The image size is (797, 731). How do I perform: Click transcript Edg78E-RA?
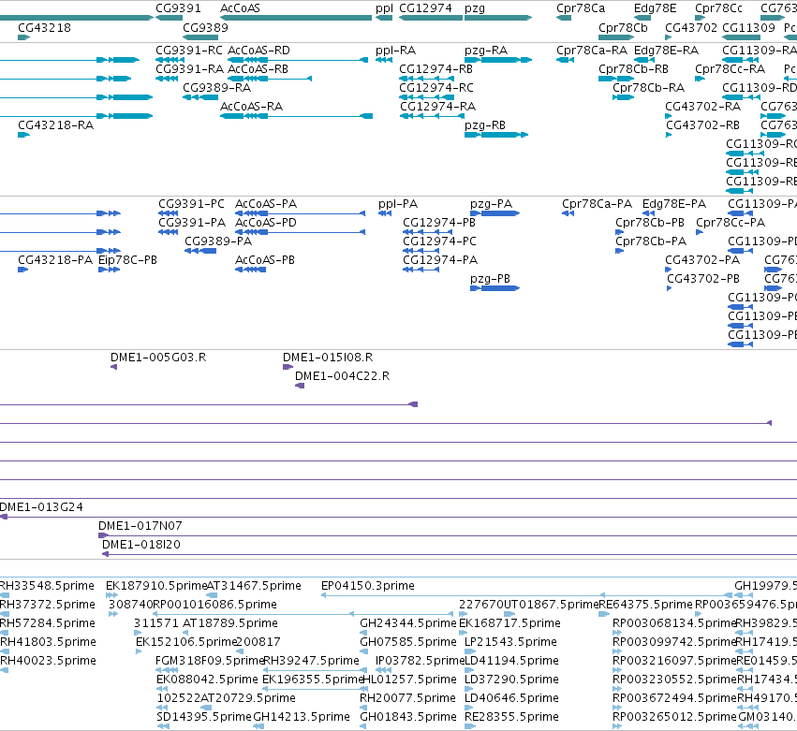point(666,51)
